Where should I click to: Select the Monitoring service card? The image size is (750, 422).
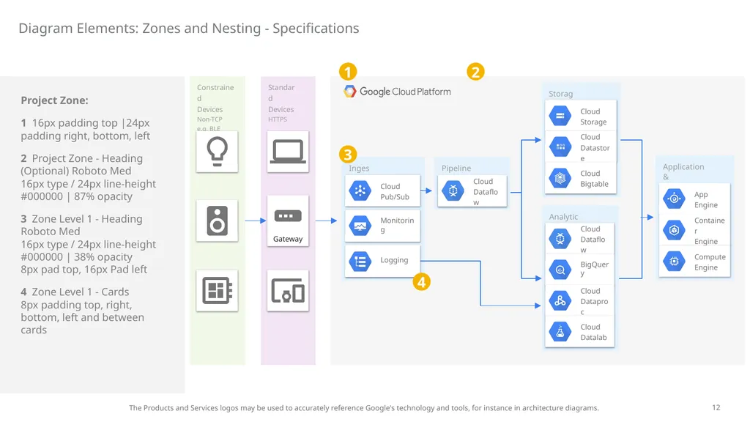(382, 226)
